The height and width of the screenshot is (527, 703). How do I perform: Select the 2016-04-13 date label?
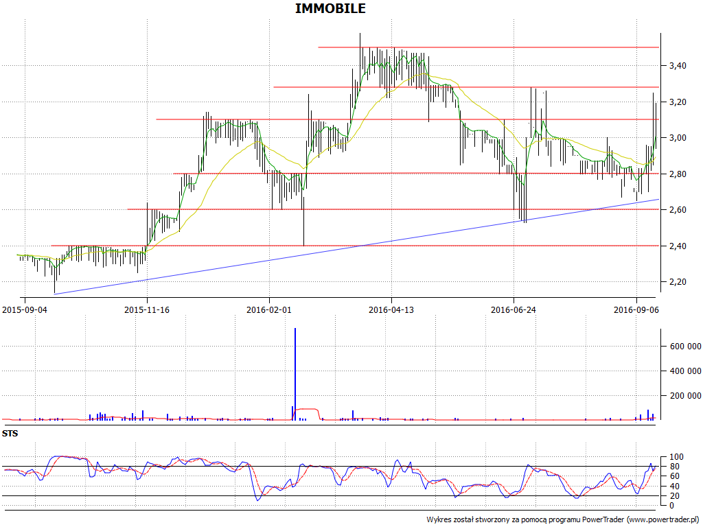click(x=391, y=309)
